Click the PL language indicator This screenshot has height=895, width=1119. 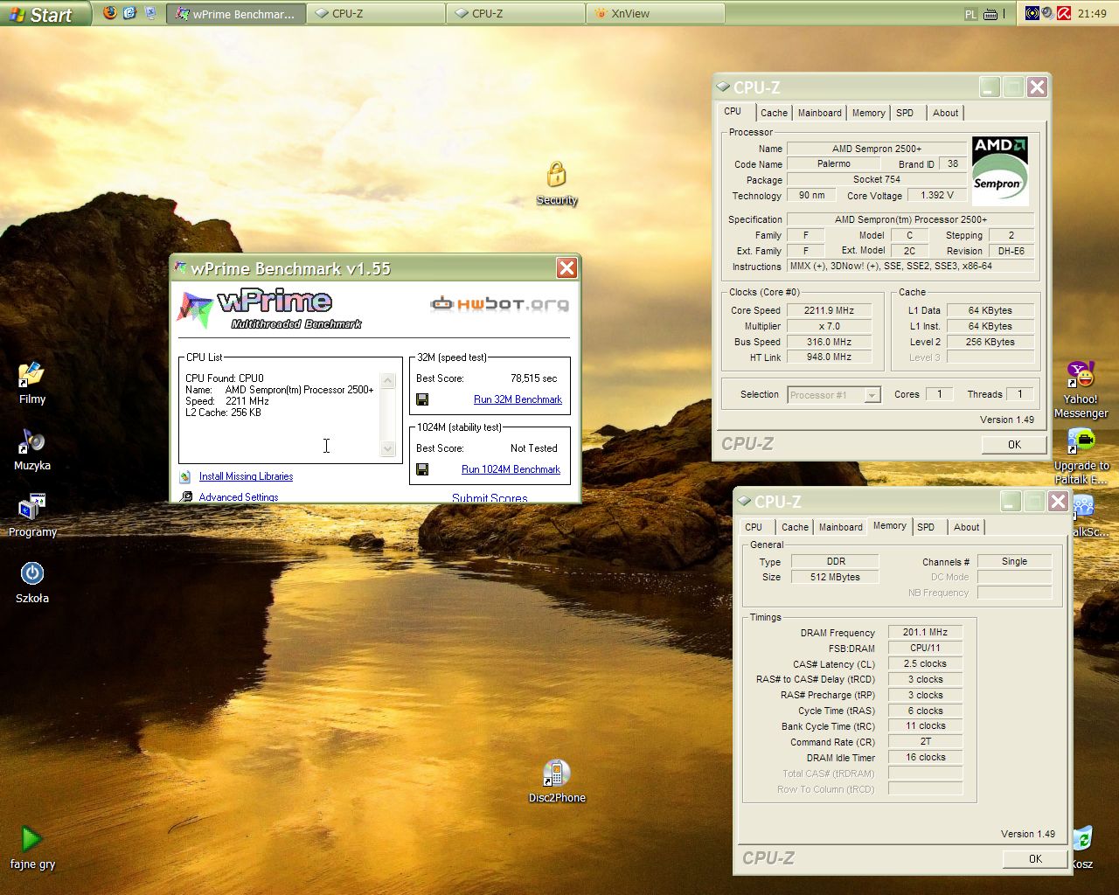(x=970, y=14)
